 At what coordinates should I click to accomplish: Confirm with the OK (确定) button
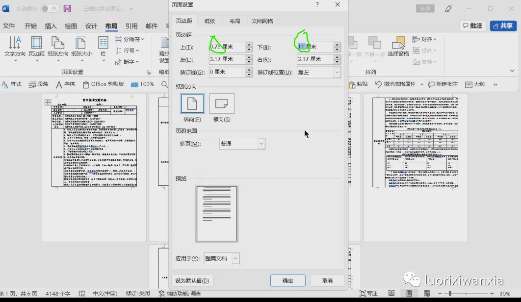[288, 280]
